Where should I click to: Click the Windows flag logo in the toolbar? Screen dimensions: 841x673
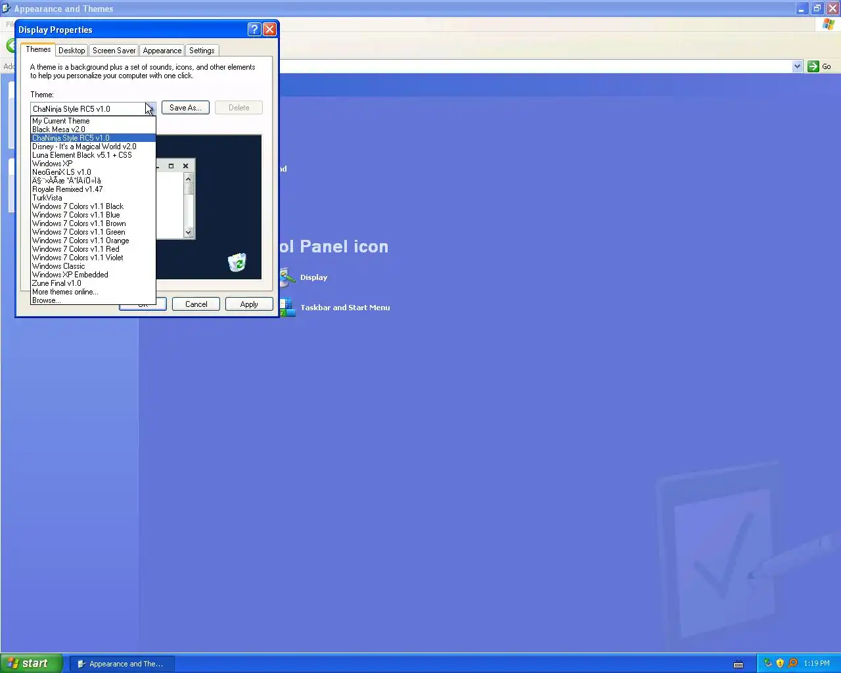click(x=829, y=24)
